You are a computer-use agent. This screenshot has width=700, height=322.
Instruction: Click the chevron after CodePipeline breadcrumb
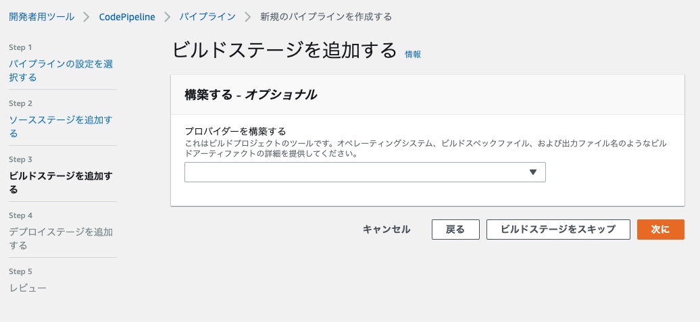(167, 17)
